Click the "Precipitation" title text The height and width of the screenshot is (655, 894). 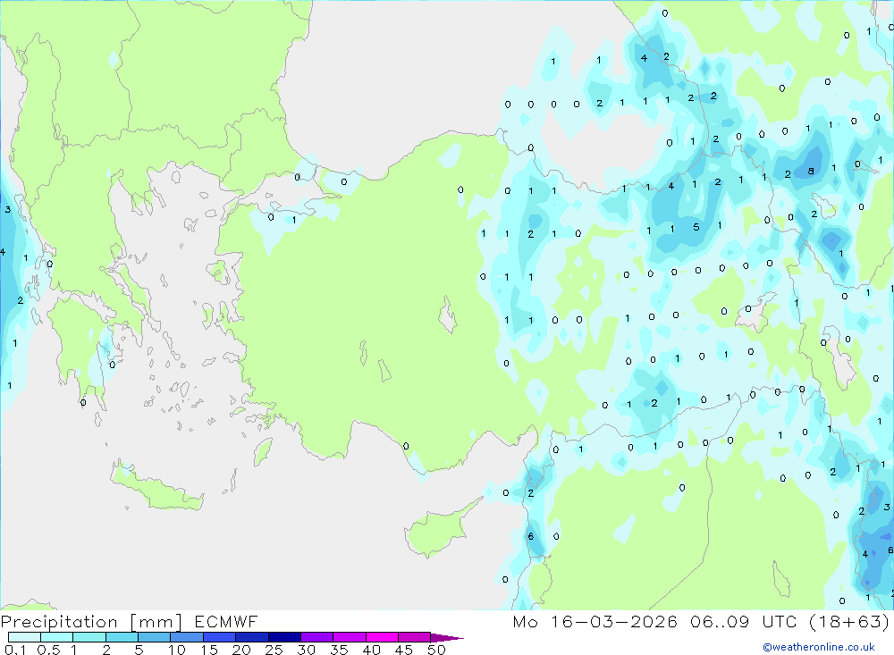(x=59, y=622)
